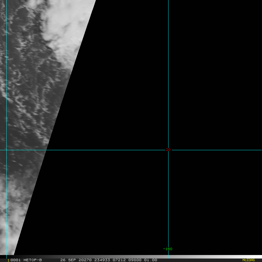Click the 20270 Julian day value

[x=85, y=260]
